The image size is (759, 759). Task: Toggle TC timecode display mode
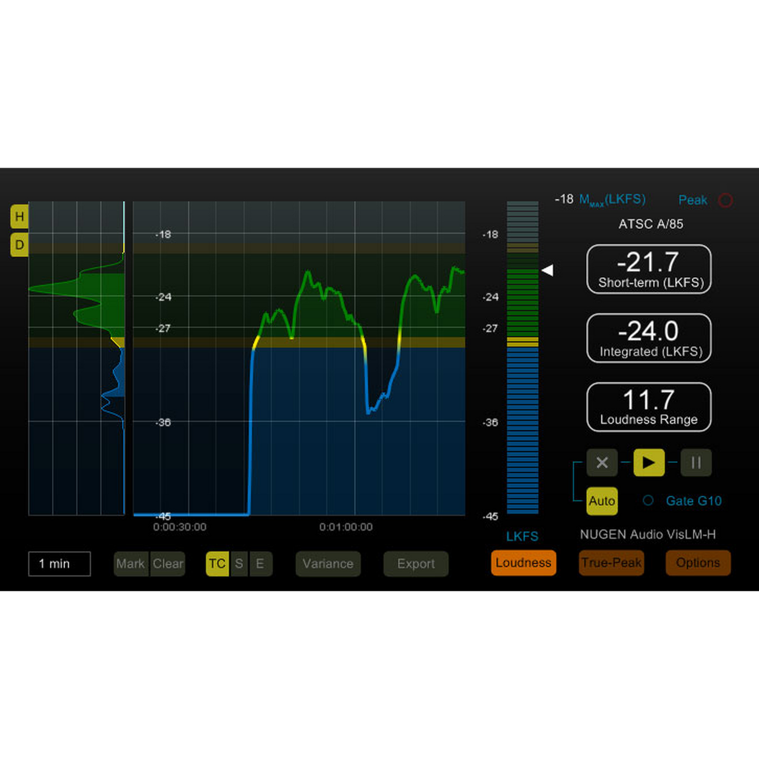coord(217,564)
